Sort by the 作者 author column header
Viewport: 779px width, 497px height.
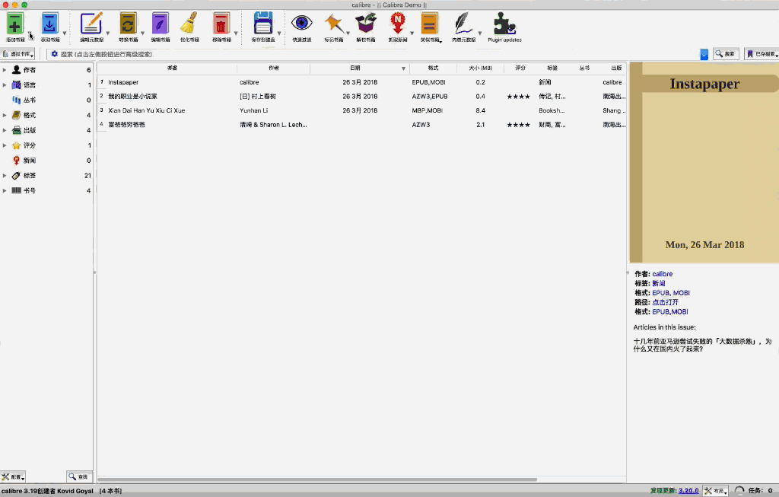pos(274,68)
